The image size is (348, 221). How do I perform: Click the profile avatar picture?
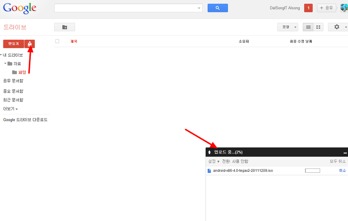[343, 8]
